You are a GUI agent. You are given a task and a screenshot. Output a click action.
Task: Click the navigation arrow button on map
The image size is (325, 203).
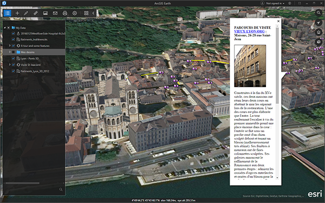[x=318, y=23]
